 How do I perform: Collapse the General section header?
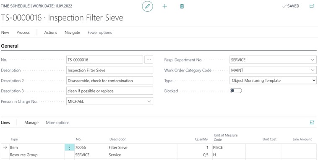click(x=10, y=46)
